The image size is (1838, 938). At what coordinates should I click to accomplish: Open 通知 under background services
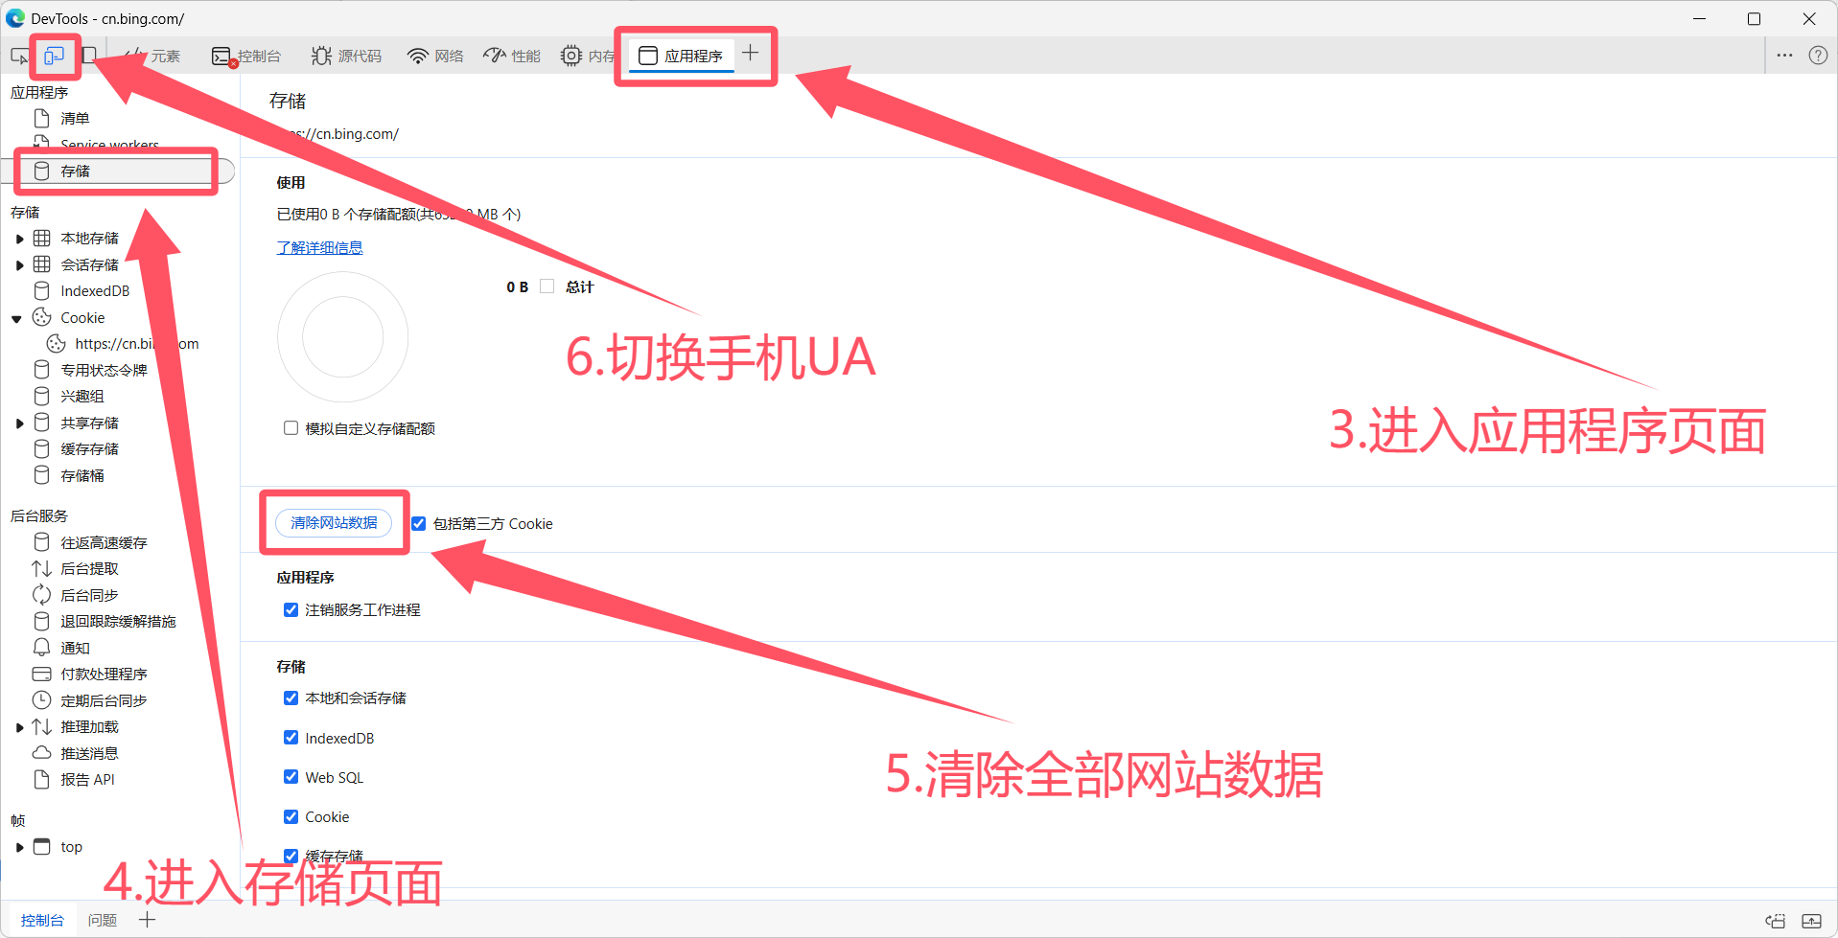click(75, 649)
